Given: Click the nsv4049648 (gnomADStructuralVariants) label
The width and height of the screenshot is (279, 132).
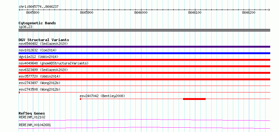Looking at the screenshot, I should 54,63.
